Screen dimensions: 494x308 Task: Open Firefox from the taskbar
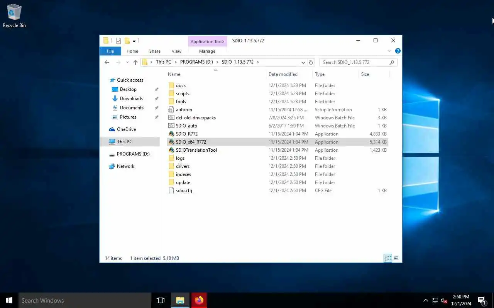pos(199,300)
